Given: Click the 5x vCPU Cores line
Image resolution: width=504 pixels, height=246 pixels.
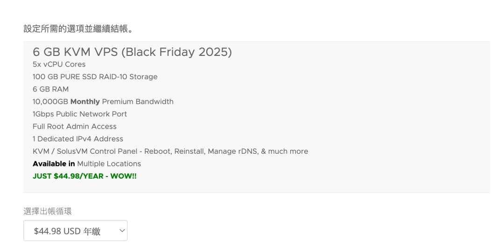Looking at the screenshot, I should (59, 64).
